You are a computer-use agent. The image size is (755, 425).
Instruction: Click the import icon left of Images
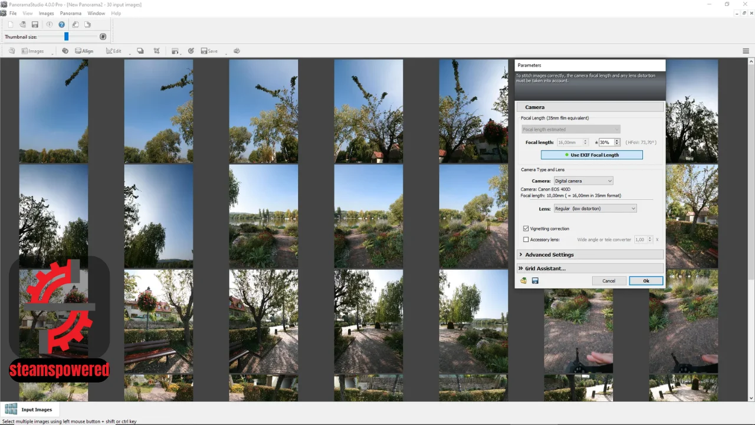[12, 51]
